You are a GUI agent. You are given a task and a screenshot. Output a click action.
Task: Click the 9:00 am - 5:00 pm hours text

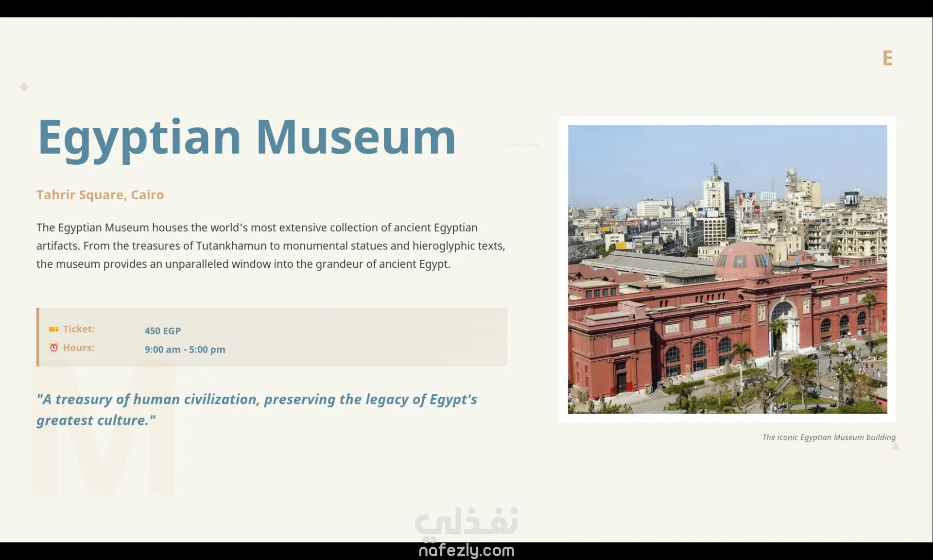click(x=185, y=350)
